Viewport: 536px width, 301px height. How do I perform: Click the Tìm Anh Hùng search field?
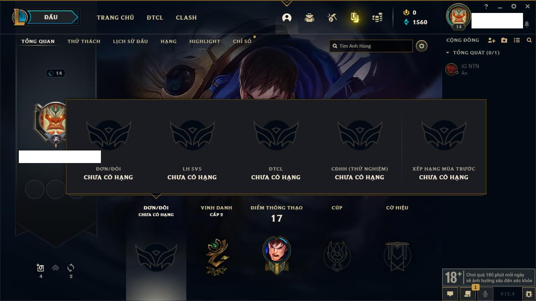pos(371,46)
